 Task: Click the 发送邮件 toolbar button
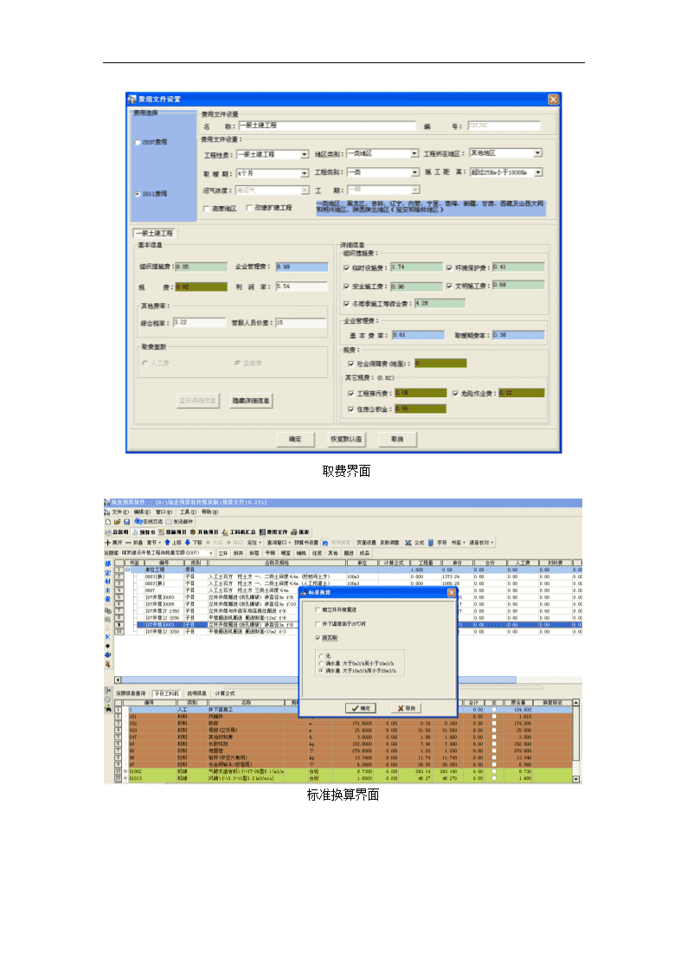click(179, 522)
